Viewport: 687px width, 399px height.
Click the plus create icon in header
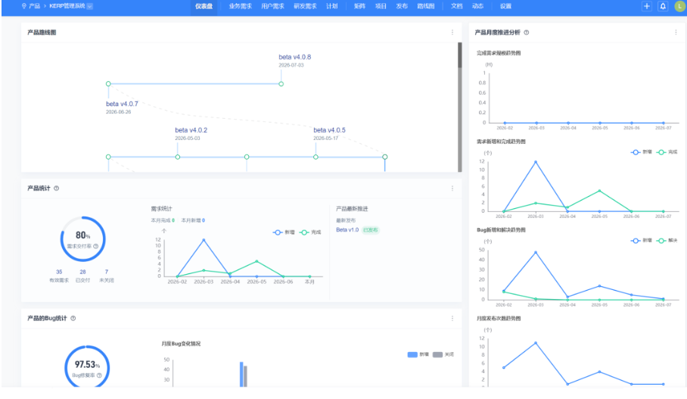click(x=647, y=6)
